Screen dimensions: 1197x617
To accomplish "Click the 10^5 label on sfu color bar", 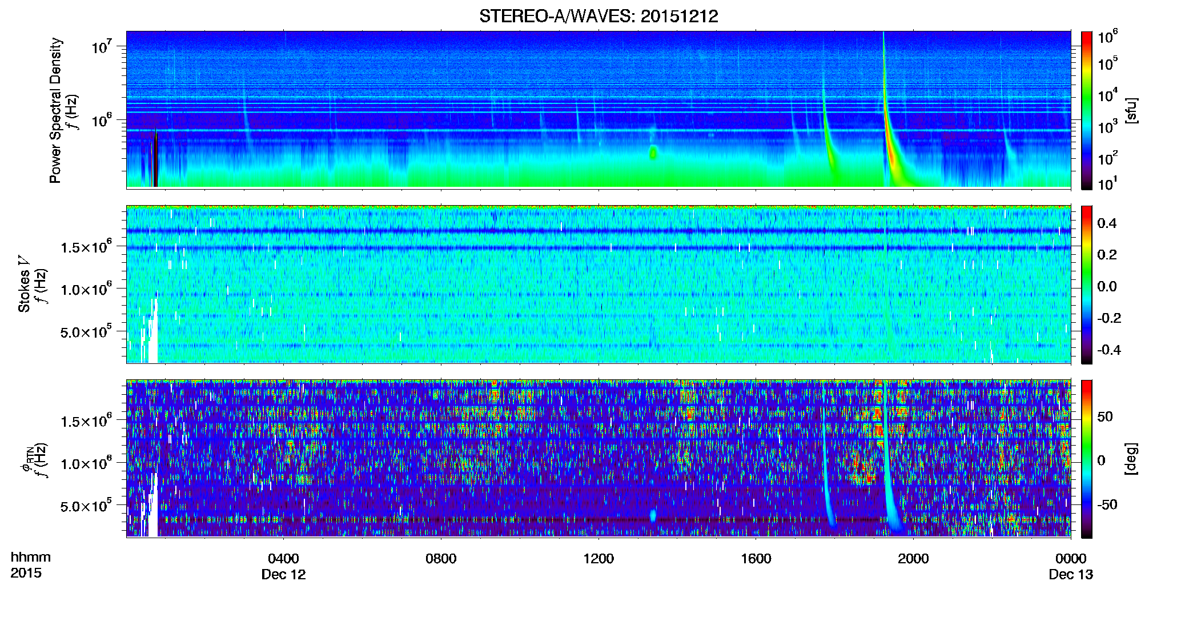I will (1108, 63).
